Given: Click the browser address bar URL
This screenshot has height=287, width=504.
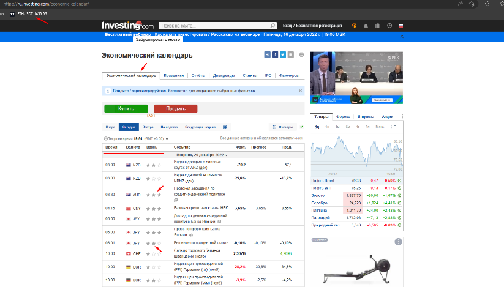Looking at the screenshot, I should pyautogui.click(x=47, y=4).
